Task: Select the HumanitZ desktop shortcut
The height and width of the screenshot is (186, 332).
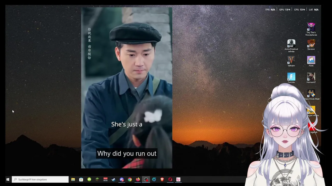Action: click(311, 78)
